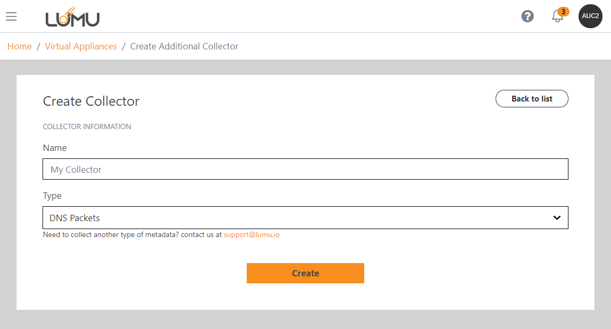Click the Create Additional Collector breadcrumb text
The image size is (611, 329).
pos(184,46)
